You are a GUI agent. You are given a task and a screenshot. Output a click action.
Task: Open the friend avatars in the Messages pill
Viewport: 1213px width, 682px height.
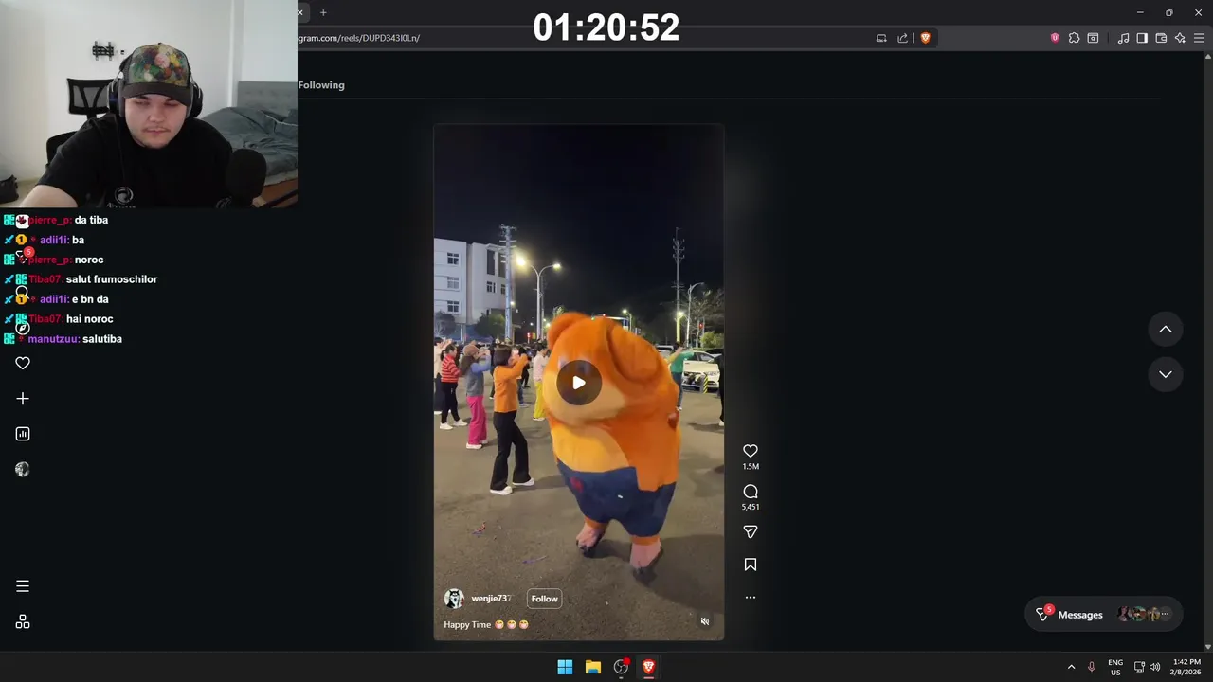click(x=1146, y=615)
